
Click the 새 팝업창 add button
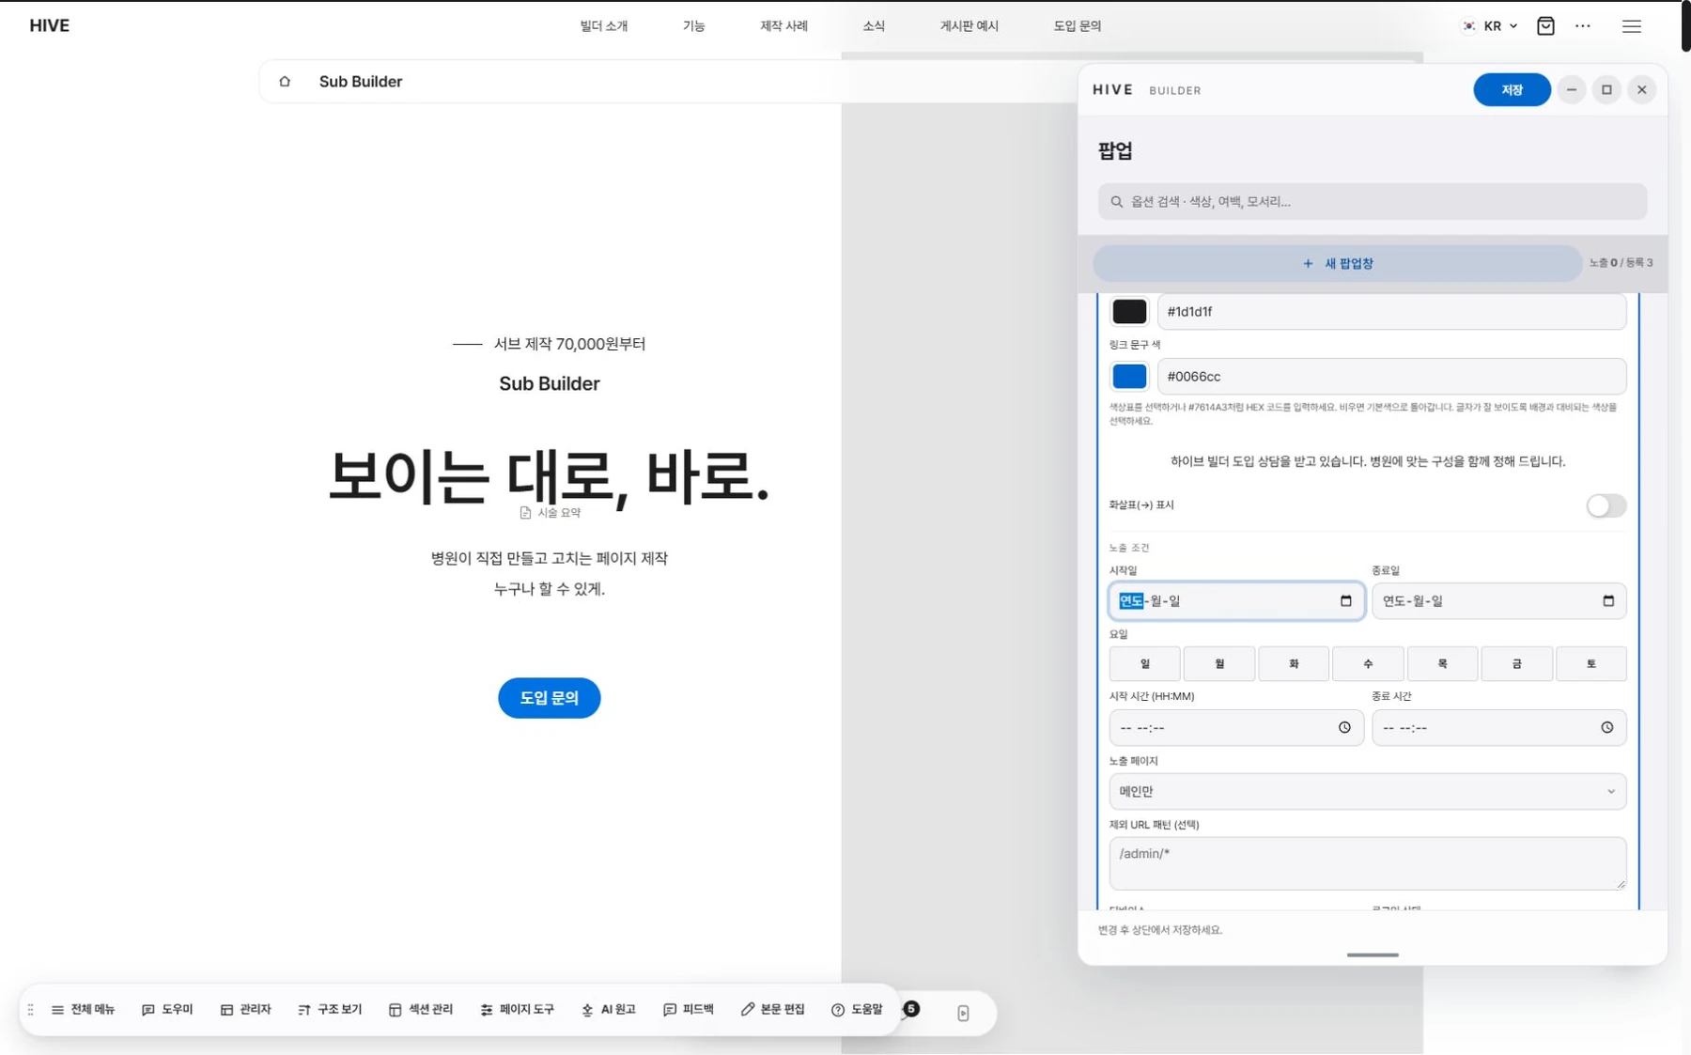tap(1338, 264)
